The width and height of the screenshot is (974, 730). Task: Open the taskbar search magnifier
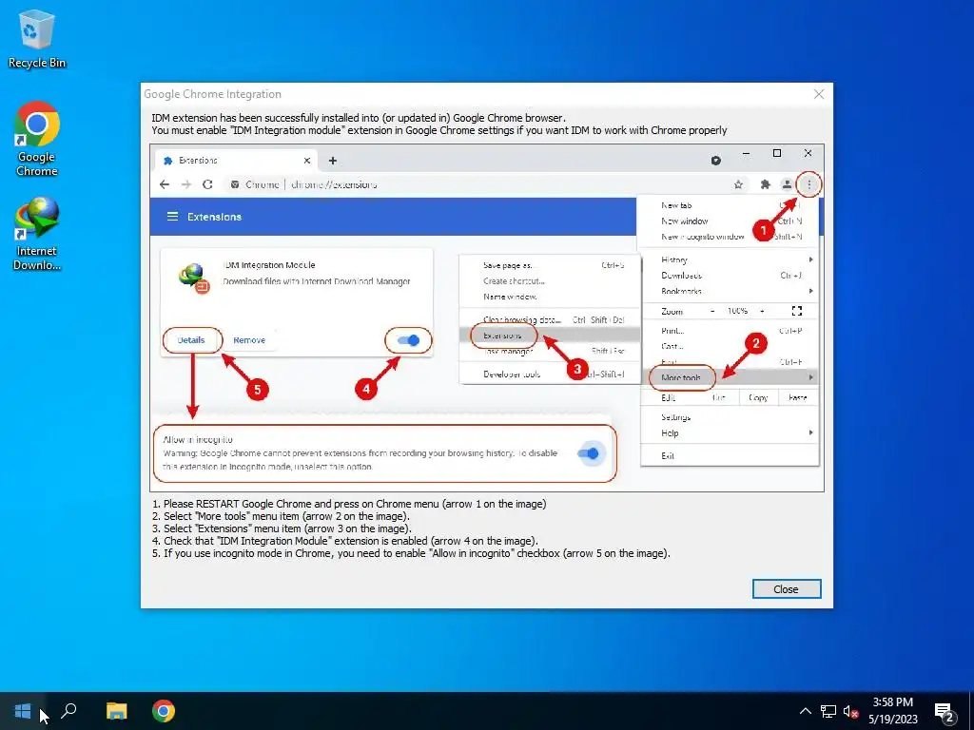[68, 711]
